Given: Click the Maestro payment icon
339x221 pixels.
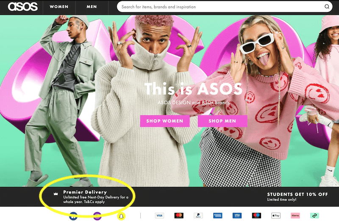Looking at the screenshot, I should 256,215.
